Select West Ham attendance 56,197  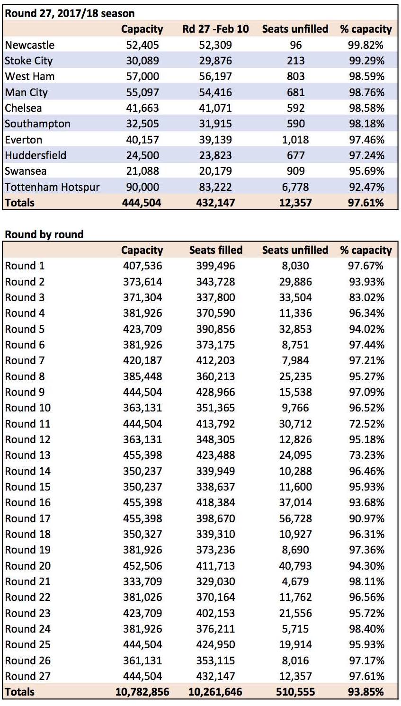pos(215,76)
